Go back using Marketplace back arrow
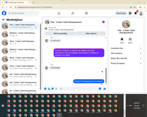 click(4, 20)
